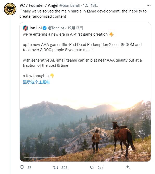This screenshot has width=155, height=174.
Task: Open the @bombsfall handle
Action: [x=69, y=5]
